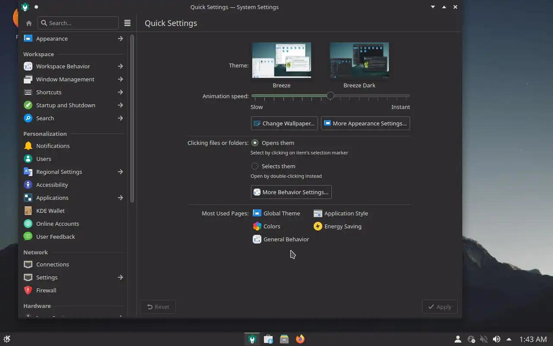Click More Appearance Settings button

click(365, 123)
